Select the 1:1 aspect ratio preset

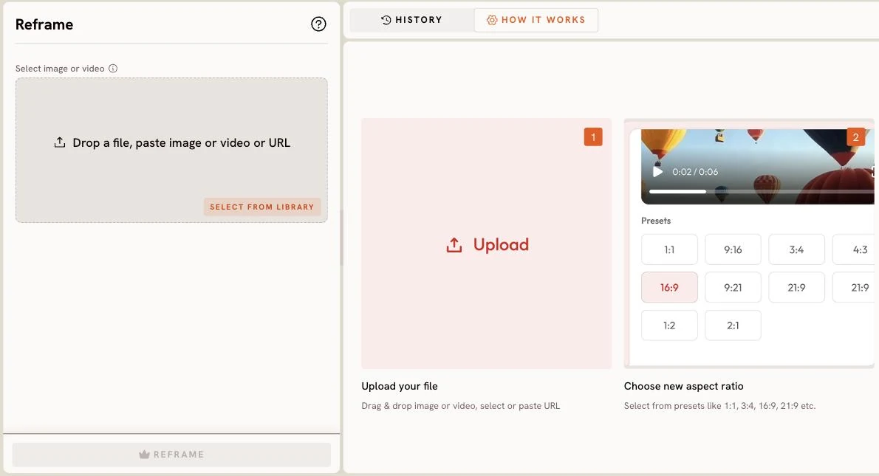click(x=669, y=249)
